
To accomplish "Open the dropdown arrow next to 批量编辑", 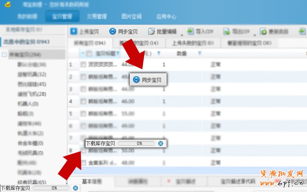I will tap(182, 34).
